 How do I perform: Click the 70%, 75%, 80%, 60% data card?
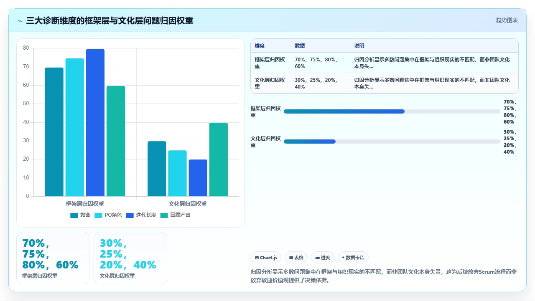pos(53,258)
